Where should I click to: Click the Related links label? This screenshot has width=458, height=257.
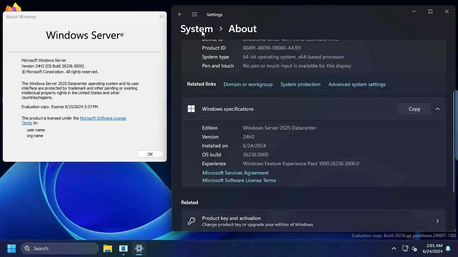(x=201, y=84)
